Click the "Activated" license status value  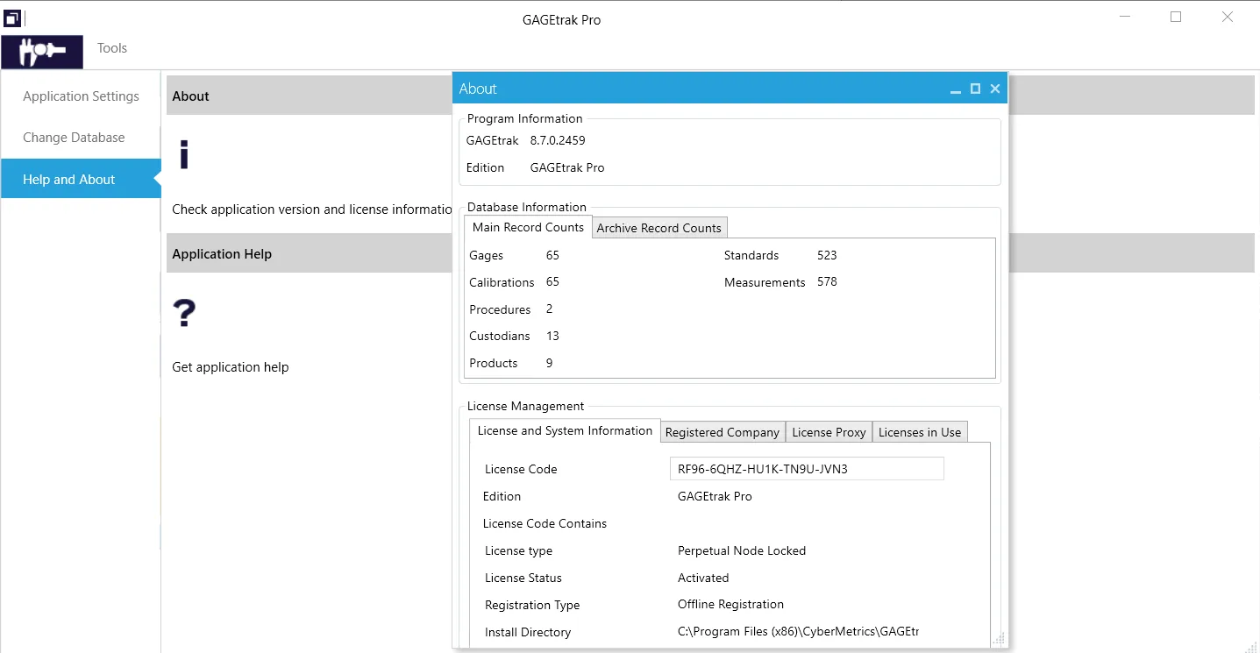(703, 578)
